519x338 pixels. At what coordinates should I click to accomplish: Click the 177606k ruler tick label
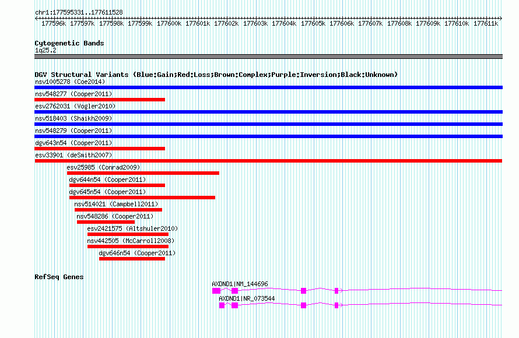(342, 23)
